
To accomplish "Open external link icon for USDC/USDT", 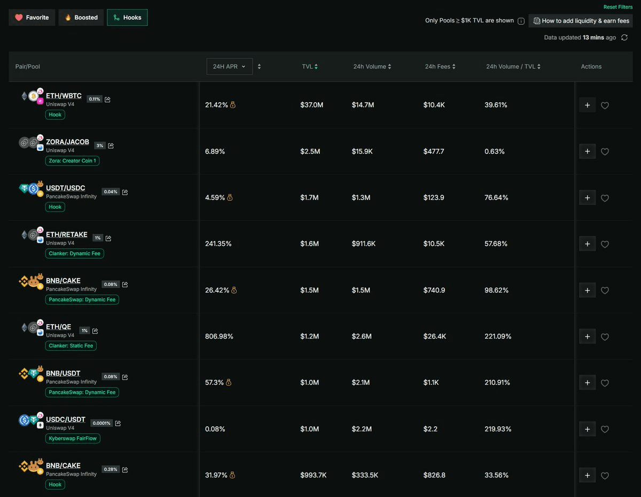I will [x=118, y=423].
